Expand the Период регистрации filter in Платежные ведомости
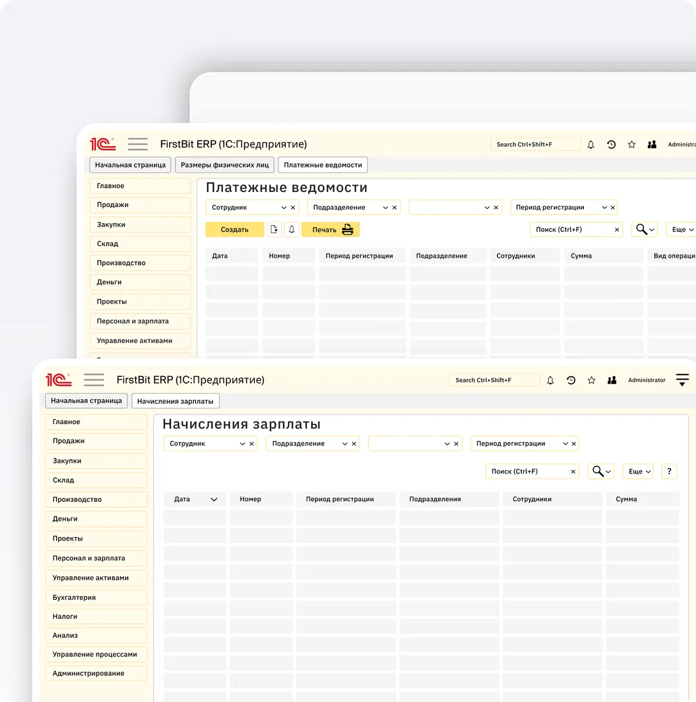 604,208
